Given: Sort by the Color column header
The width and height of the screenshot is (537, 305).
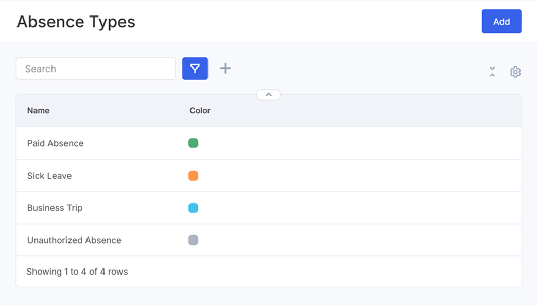Looking at the screenshot, I should tap(200, 110).
